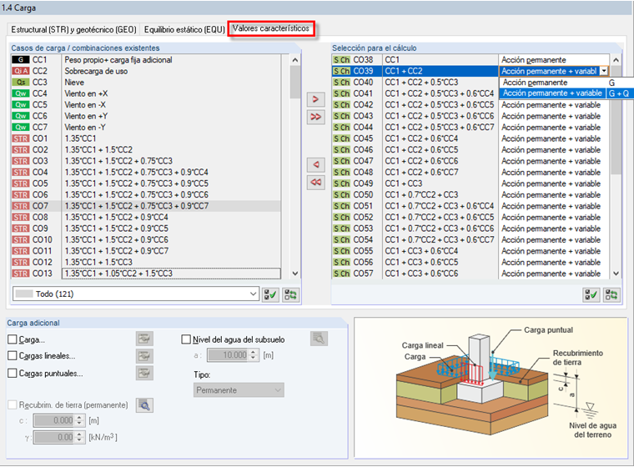Click the STR badge of CO1

tap(21, 138)
